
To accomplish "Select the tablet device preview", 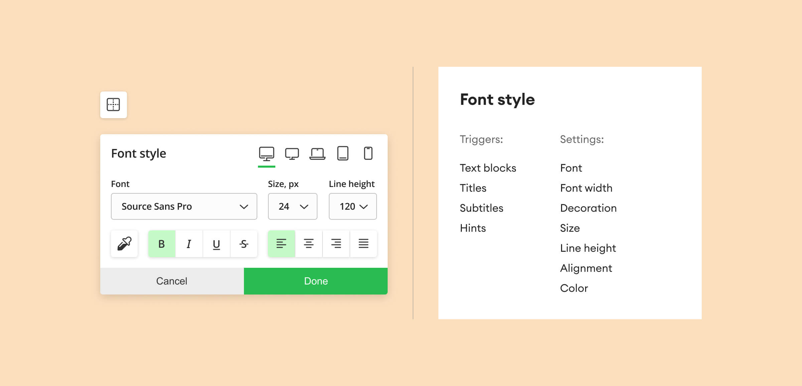I will (343, 154).
